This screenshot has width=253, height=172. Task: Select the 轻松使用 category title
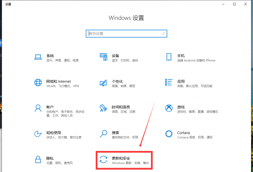54,133
